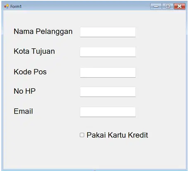The image size is (188, 171).
Task: Tick the Pakai Kartu Kredit checkbox box
Action: coord(82,135)
